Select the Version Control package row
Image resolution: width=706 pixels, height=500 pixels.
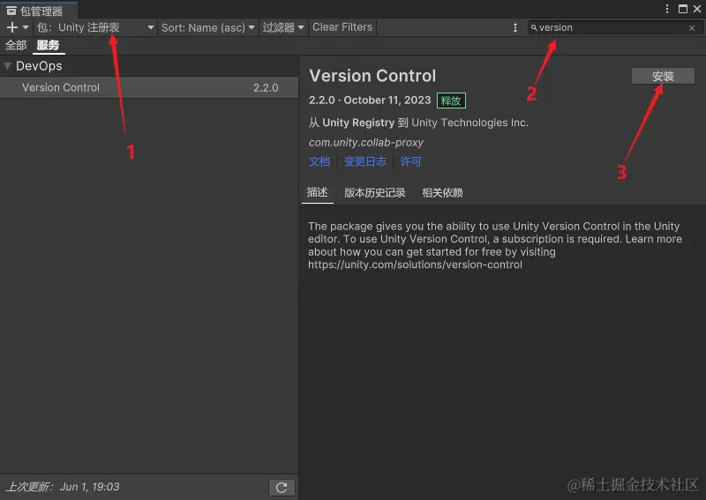tap(149, 87)
